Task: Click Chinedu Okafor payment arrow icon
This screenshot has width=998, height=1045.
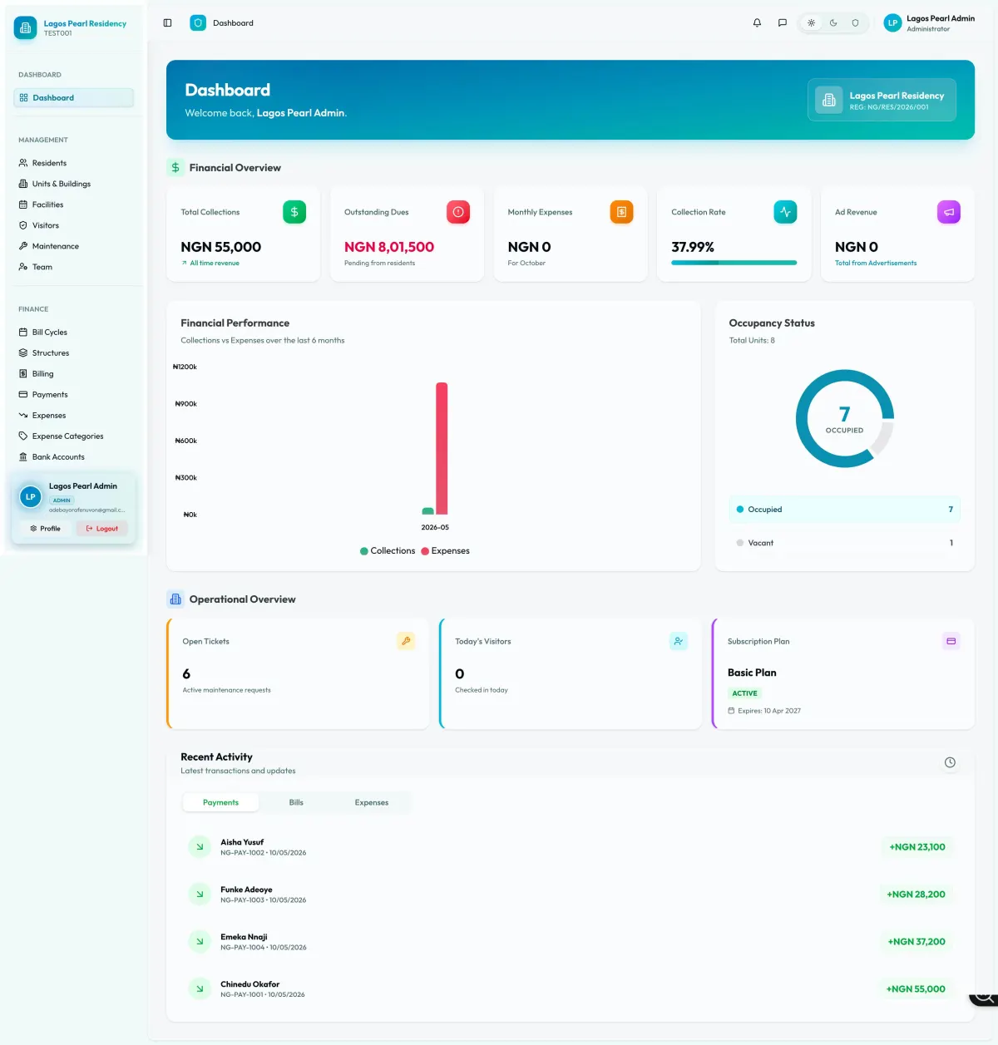Action: click(x=200, y=989)
